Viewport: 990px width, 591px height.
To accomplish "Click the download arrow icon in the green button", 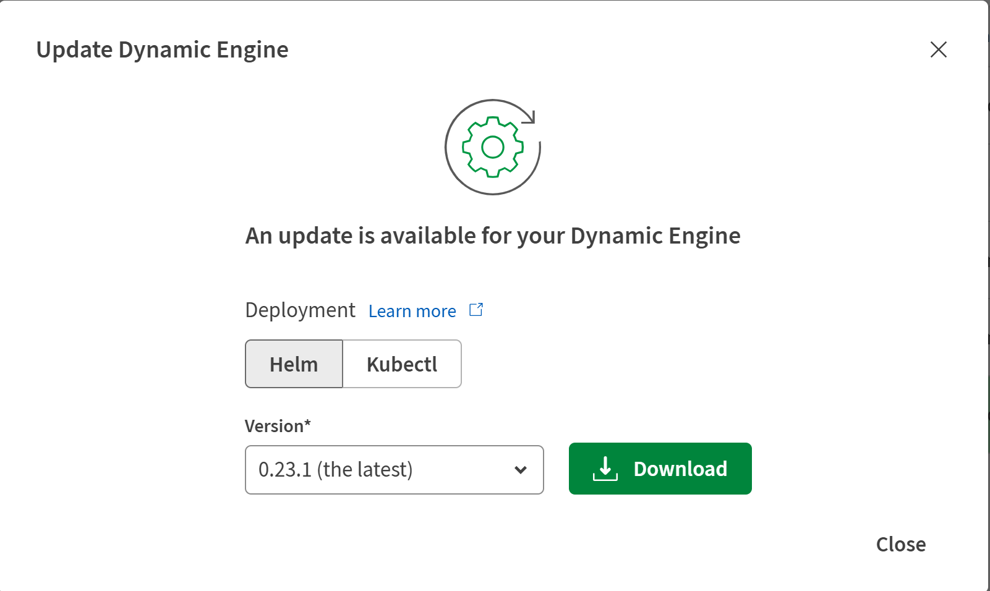I will [x=605, y=469].
